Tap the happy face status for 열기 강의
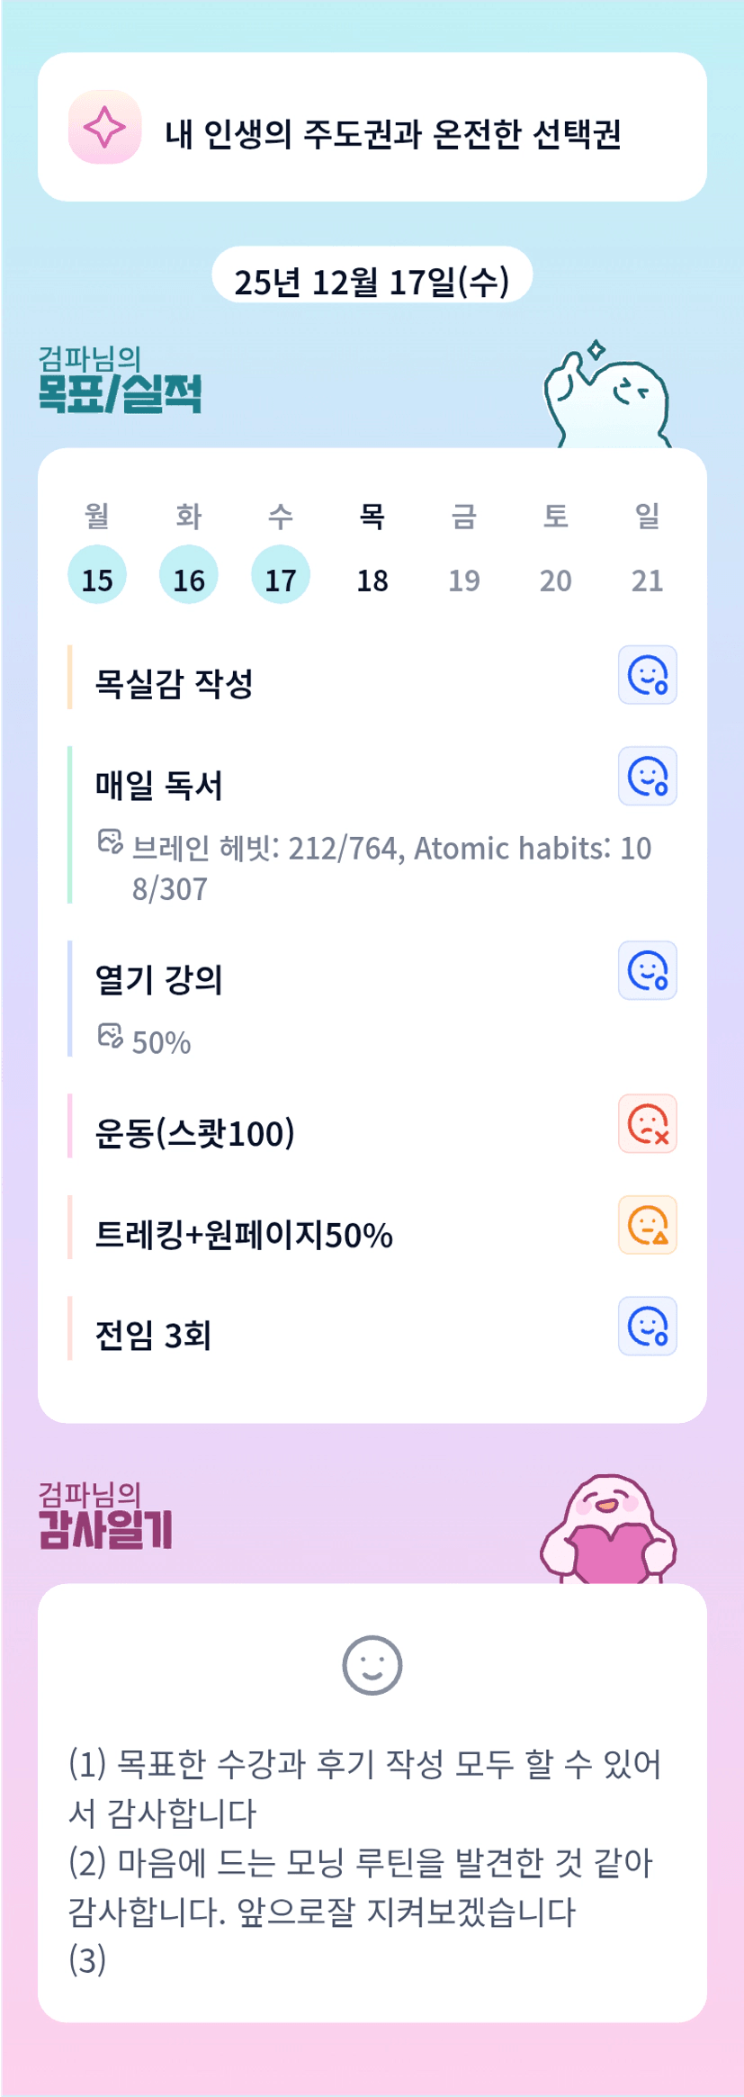The width and height of the screenshot is (744, 2097). click(647, 971)
